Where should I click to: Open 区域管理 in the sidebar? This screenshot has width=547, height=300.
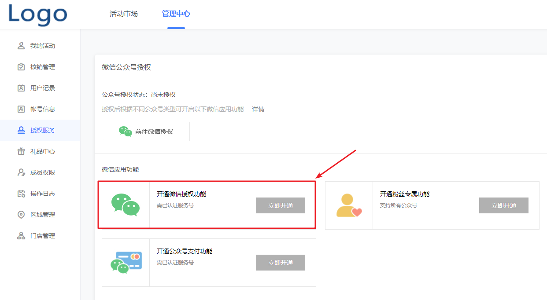40,215
